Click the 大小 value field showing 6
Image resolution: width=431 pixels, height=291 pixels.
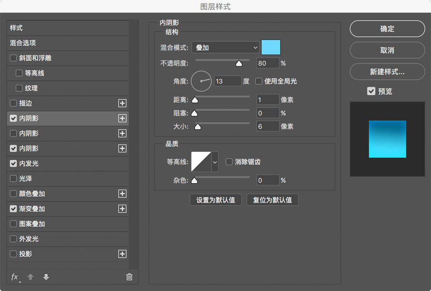click(268, 126)
